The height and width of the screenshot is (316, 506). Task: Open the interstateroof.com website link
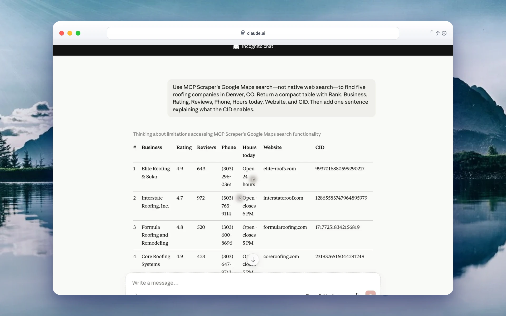(x=283, y=198)
